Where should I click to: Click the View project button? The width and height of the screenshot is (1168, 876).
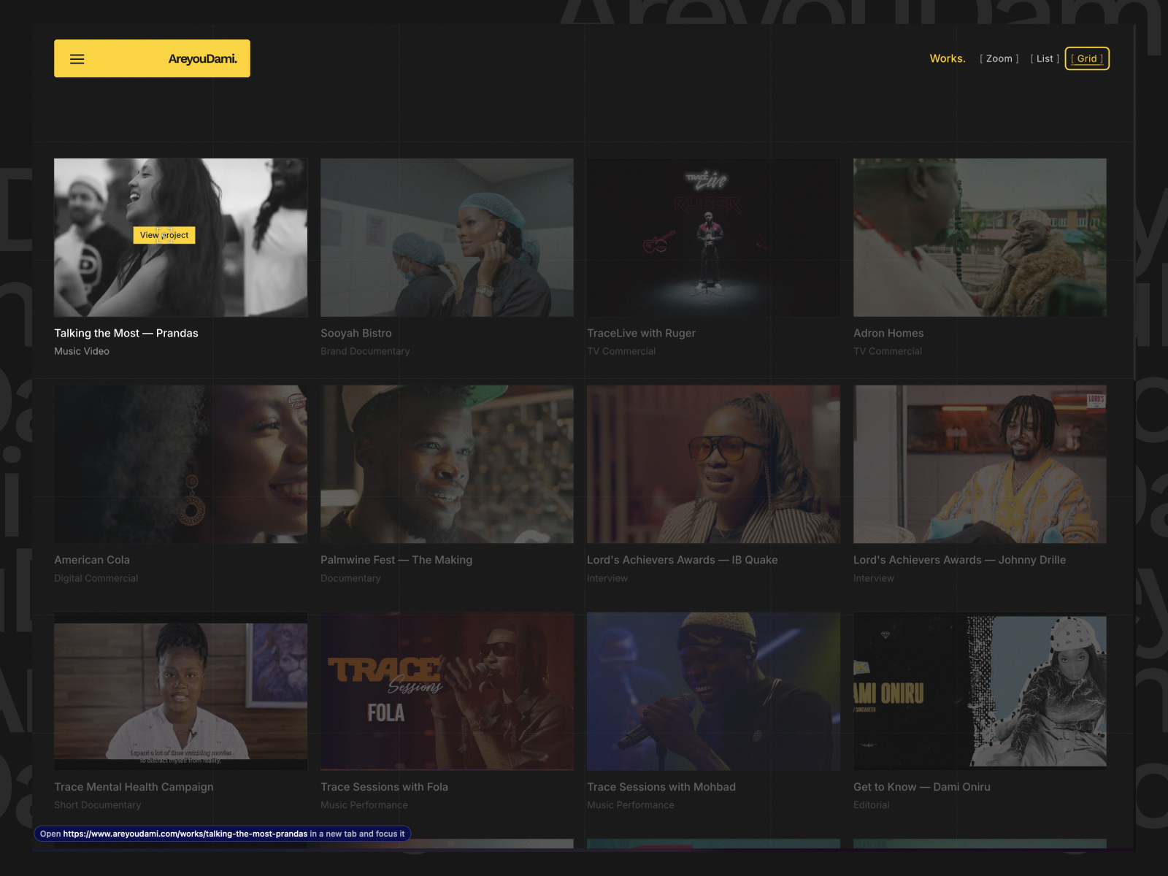[164, 235]
